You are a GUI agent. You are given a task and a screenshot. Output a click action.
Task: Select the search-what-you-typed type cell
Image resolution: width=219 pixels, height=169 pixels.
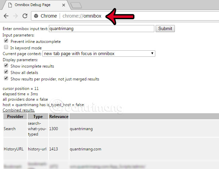pyautogui.click(x=38, y=129)
